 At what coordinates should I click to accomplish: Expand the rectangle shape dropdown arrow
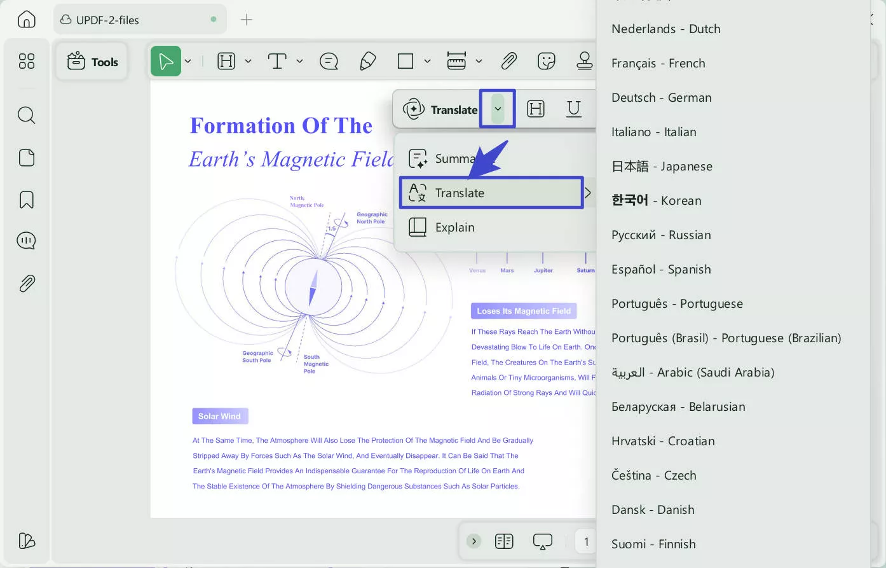[x=427, y=61]
